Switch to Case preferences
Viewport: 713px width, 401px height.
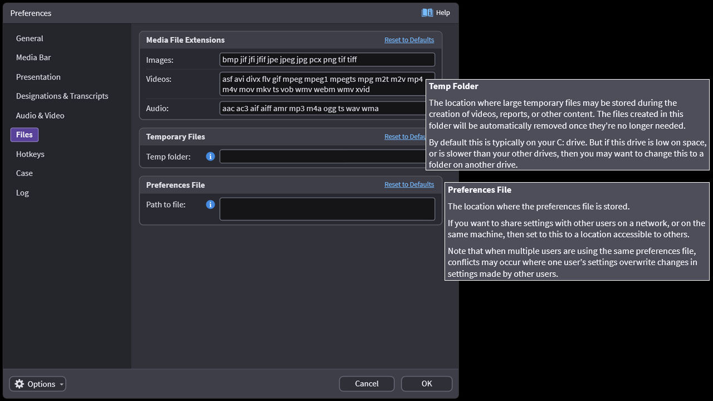(x=25, y=173)
